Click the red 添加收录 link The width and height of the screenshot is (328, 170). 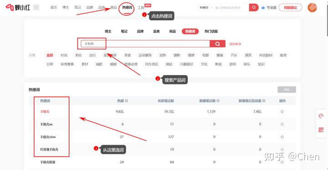click(235, 44)
